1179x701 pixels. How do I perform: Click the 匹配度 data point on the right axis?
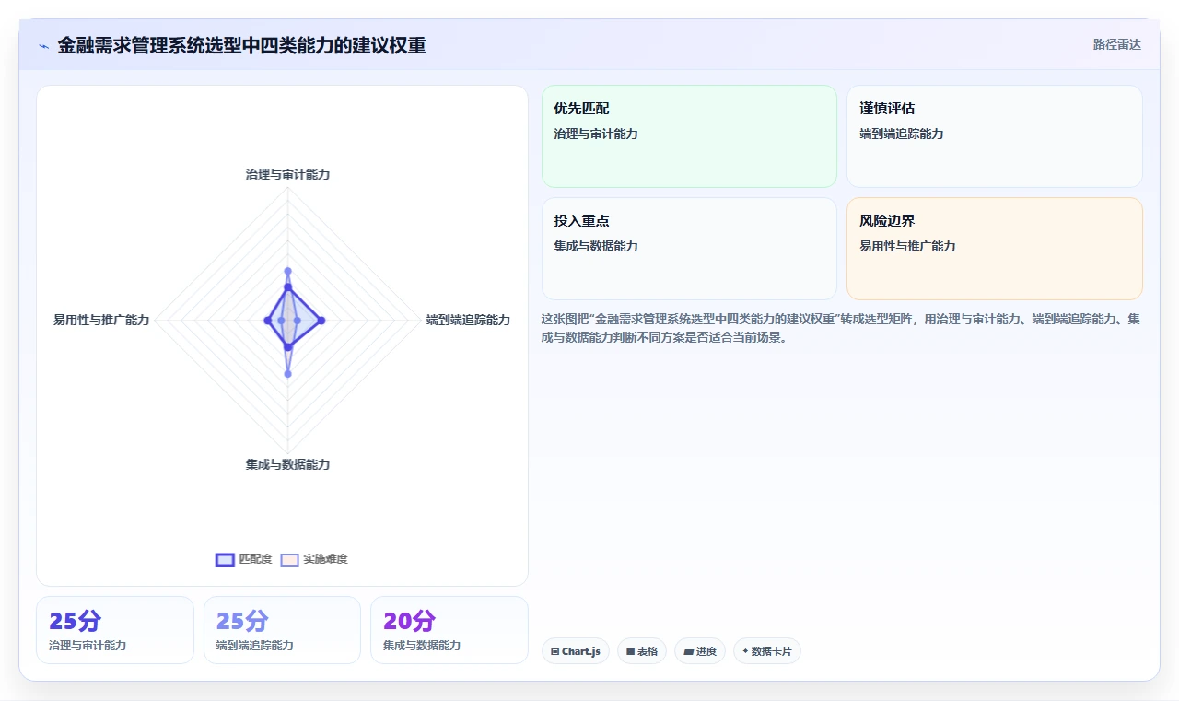[321, 320]
